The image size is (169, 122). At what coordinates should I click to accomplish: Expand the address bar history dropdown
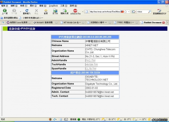(x=129, y=12)
